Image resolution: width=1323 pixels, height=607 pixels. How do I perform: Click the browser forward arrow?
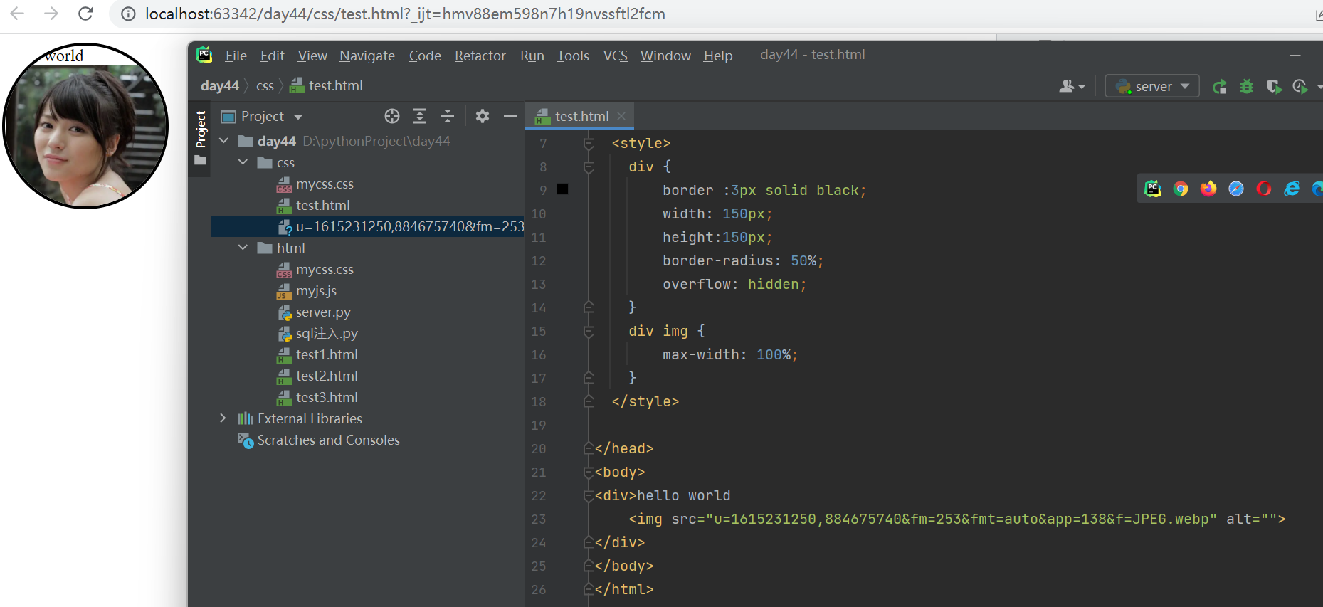click(51, 14)
